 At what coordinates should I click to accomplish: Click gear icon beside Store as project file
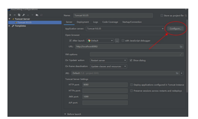coord(186,16)
